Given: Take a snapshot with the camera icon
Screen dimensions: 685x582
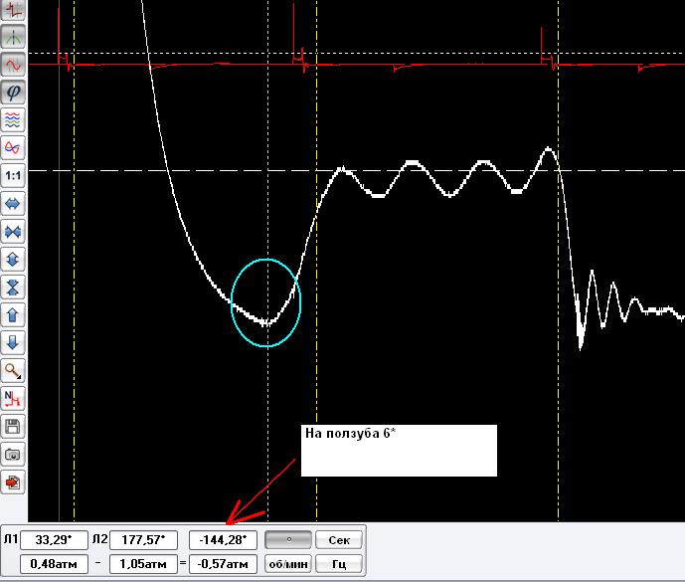Looking at the screenshot, I should pyautogui.click(x=13, y=455).
